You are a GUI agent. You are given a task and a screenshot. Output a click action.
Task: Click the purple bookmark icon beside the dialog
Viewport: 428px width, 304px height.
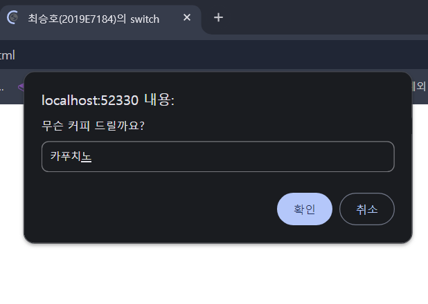point(21,87)
